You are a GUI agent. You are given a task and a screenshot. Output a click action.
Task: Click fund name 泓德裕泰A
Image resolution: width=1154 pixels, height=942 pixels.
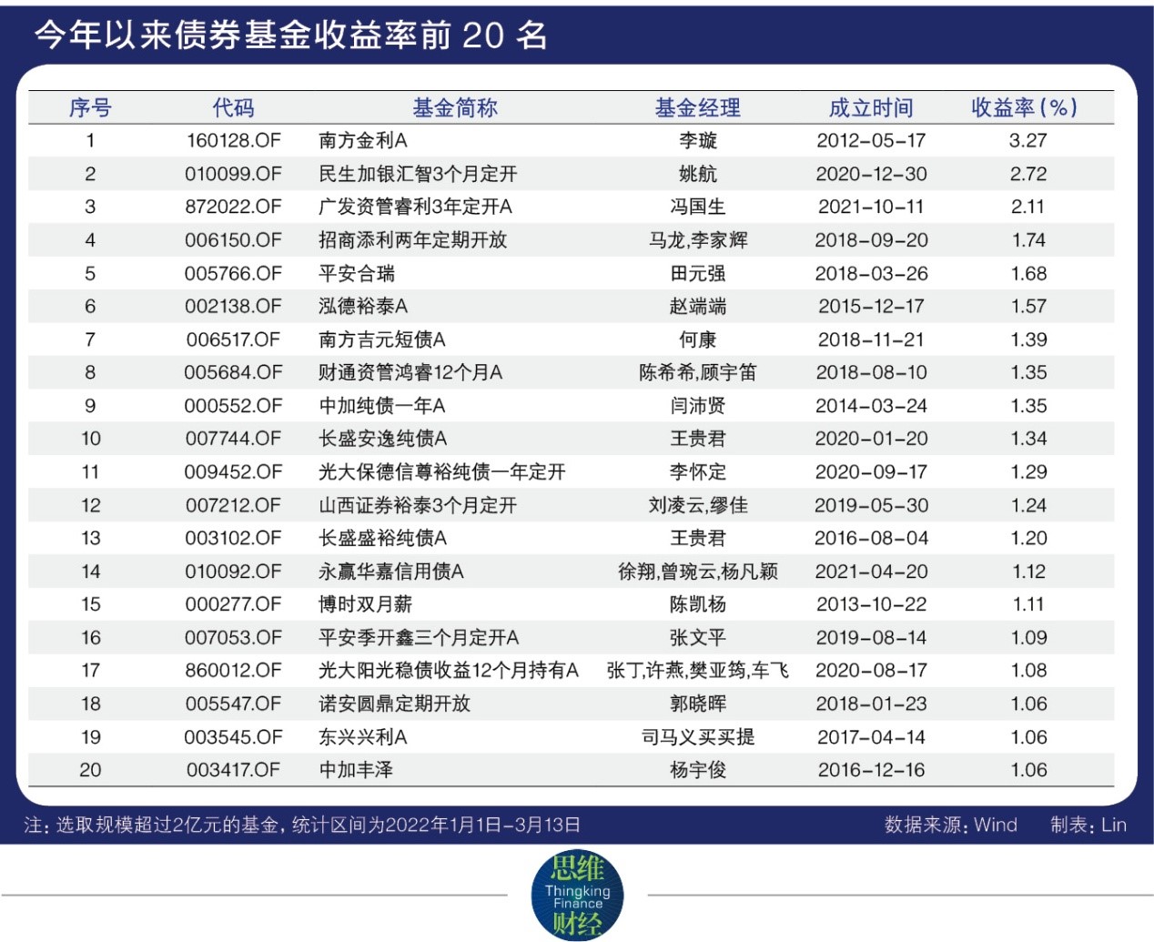363,307
